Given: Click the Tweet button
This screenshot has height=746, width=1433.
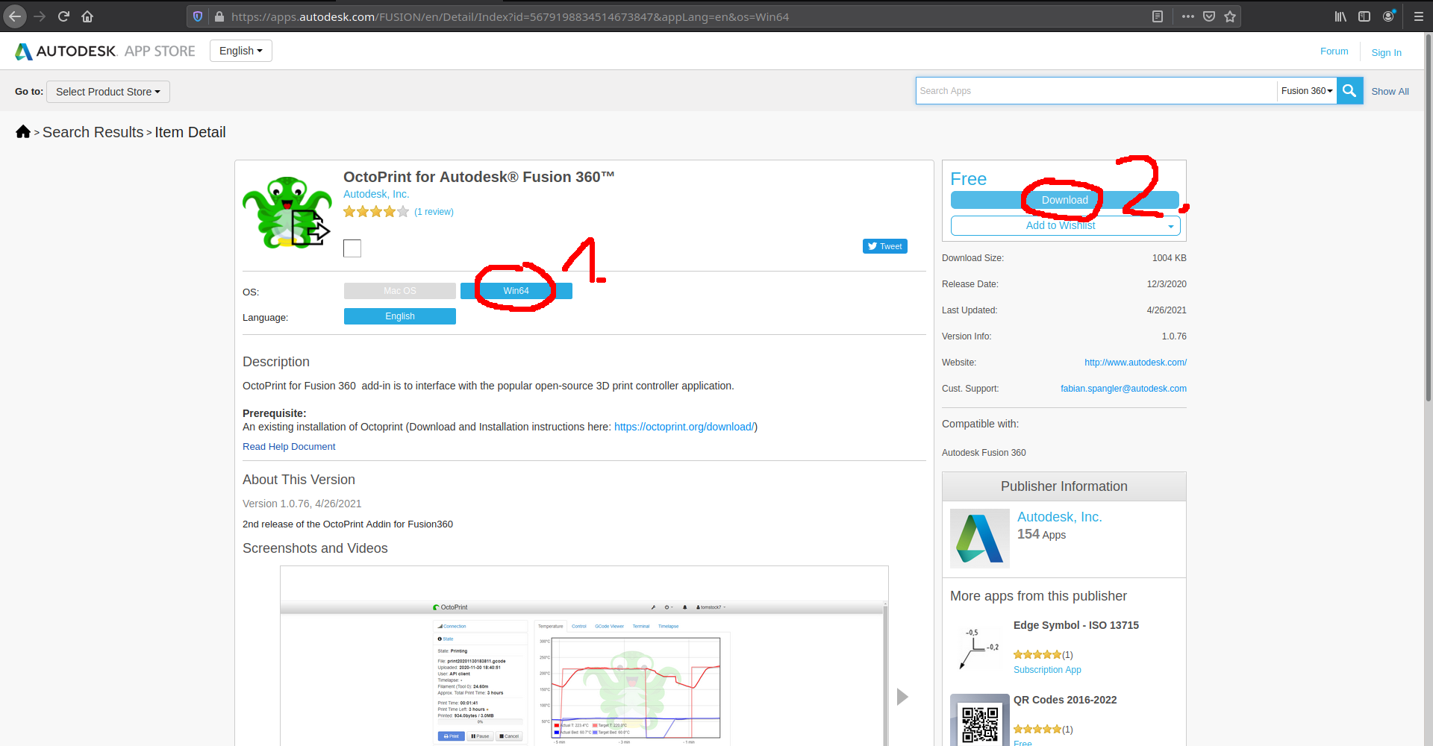Looking at the screenshot, I should [884, 246].
